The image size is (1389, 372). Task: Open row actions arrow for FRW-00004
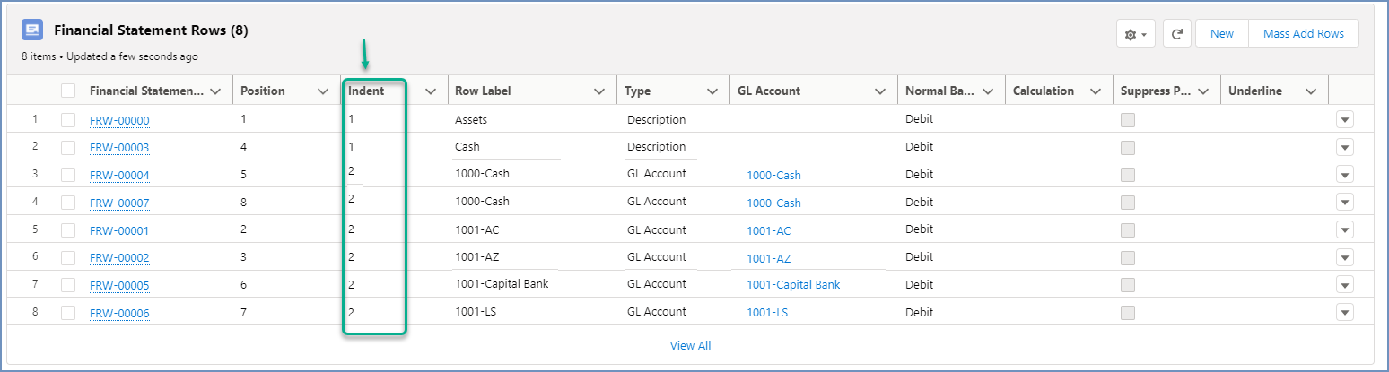point(1344,175)
